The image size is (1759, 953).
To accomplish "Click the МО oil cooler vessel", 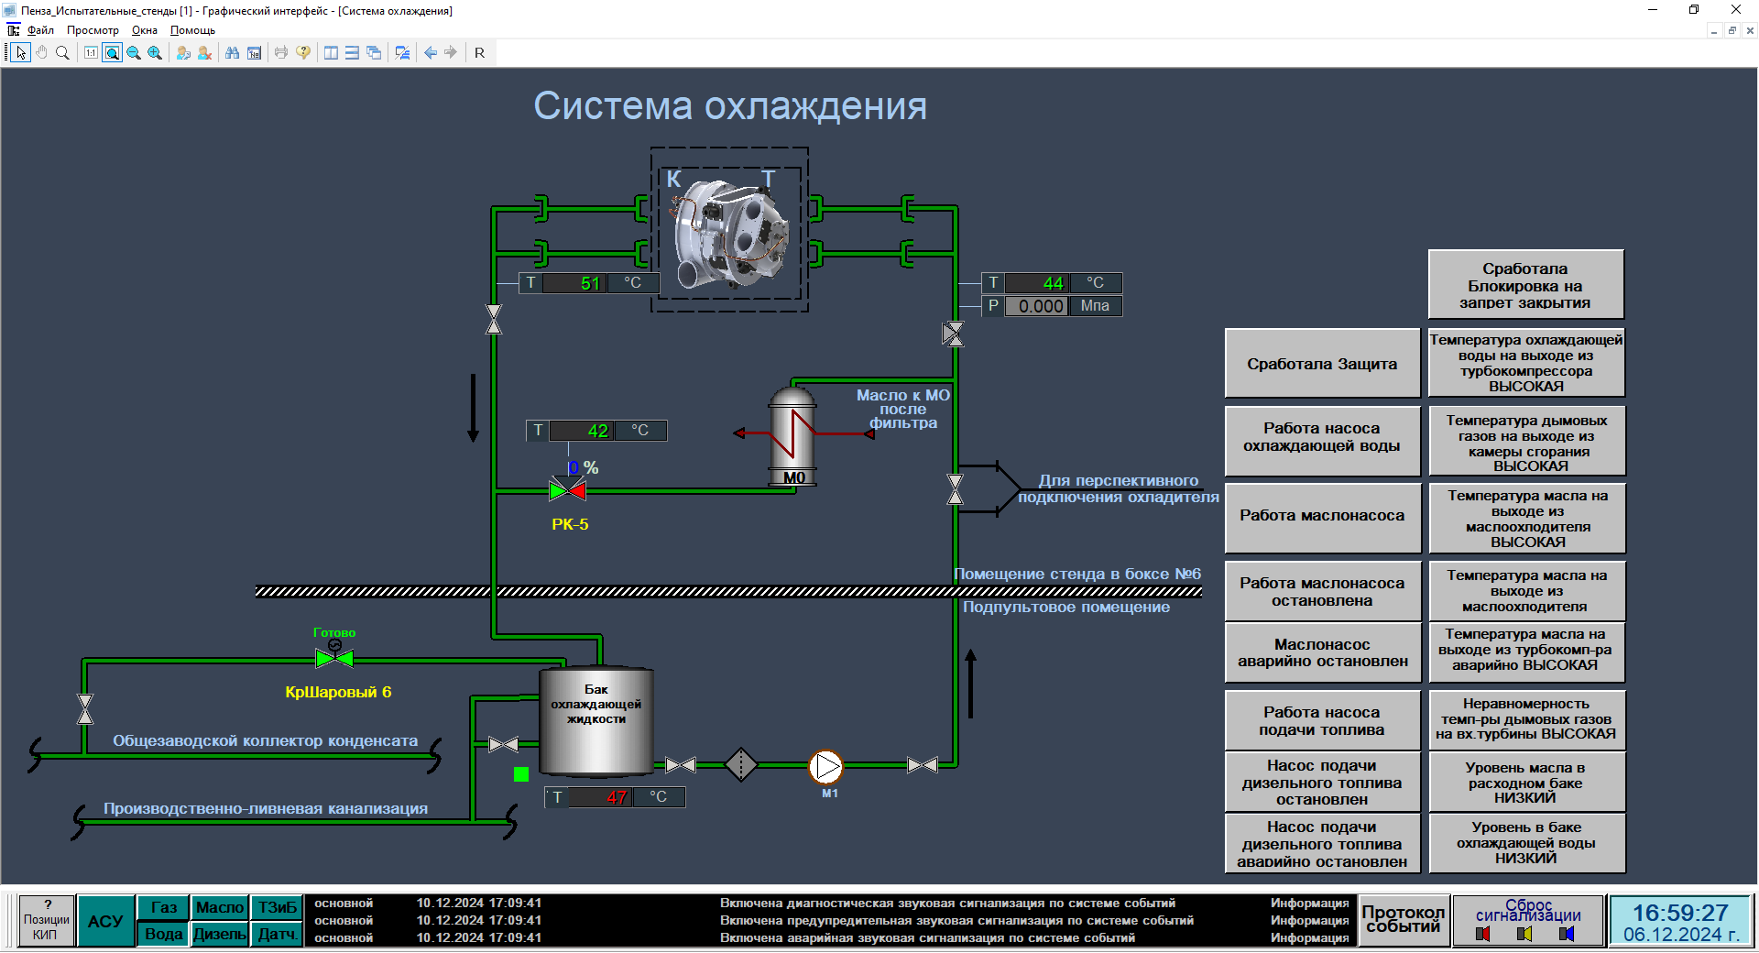I will [792, 435].
